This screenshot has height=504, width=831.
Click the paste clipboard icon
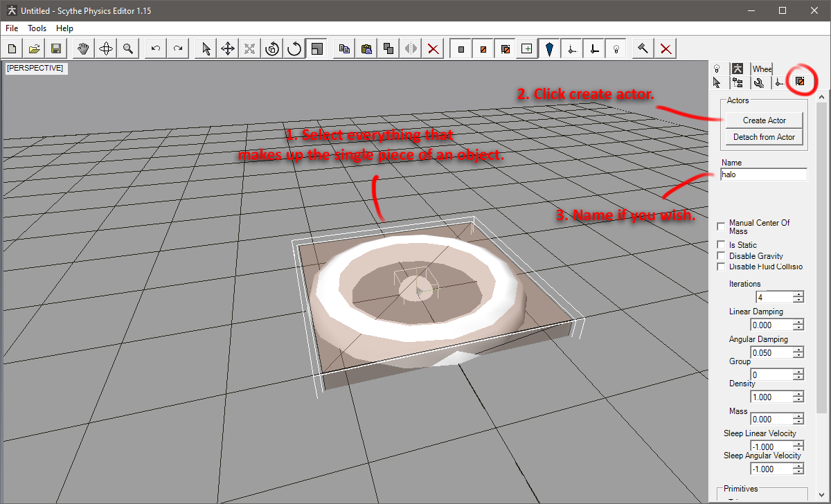(x=366, y=48)
